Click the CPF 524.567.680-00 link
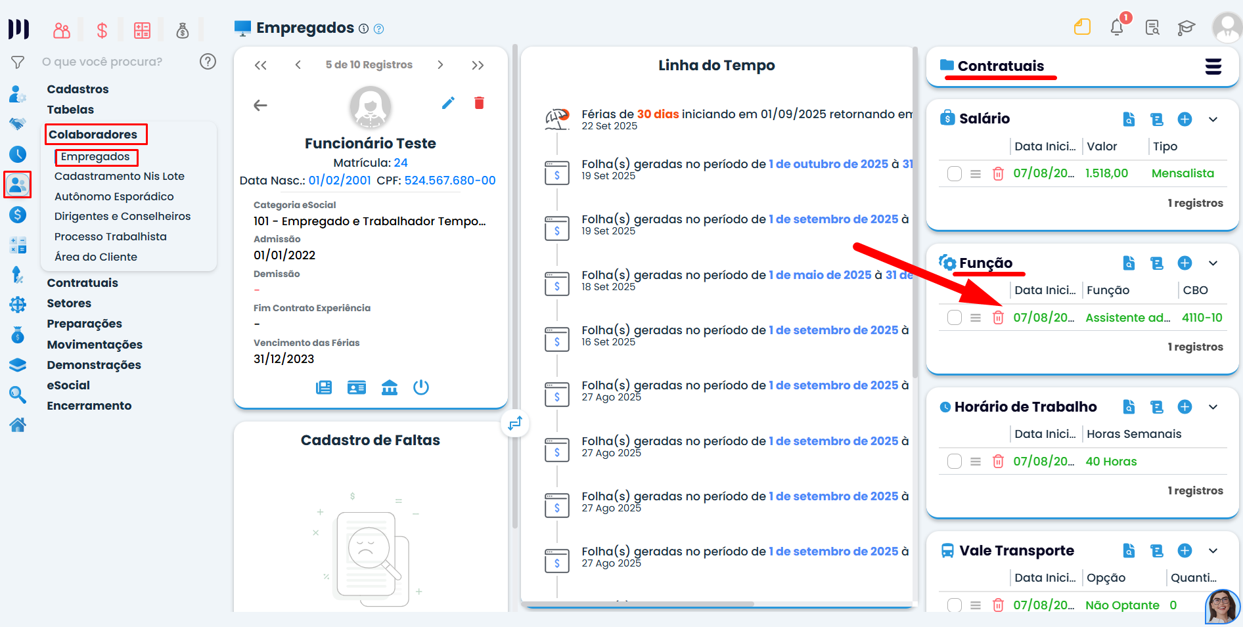Viewport: 1243px width, 627px height. coord(450,181)
